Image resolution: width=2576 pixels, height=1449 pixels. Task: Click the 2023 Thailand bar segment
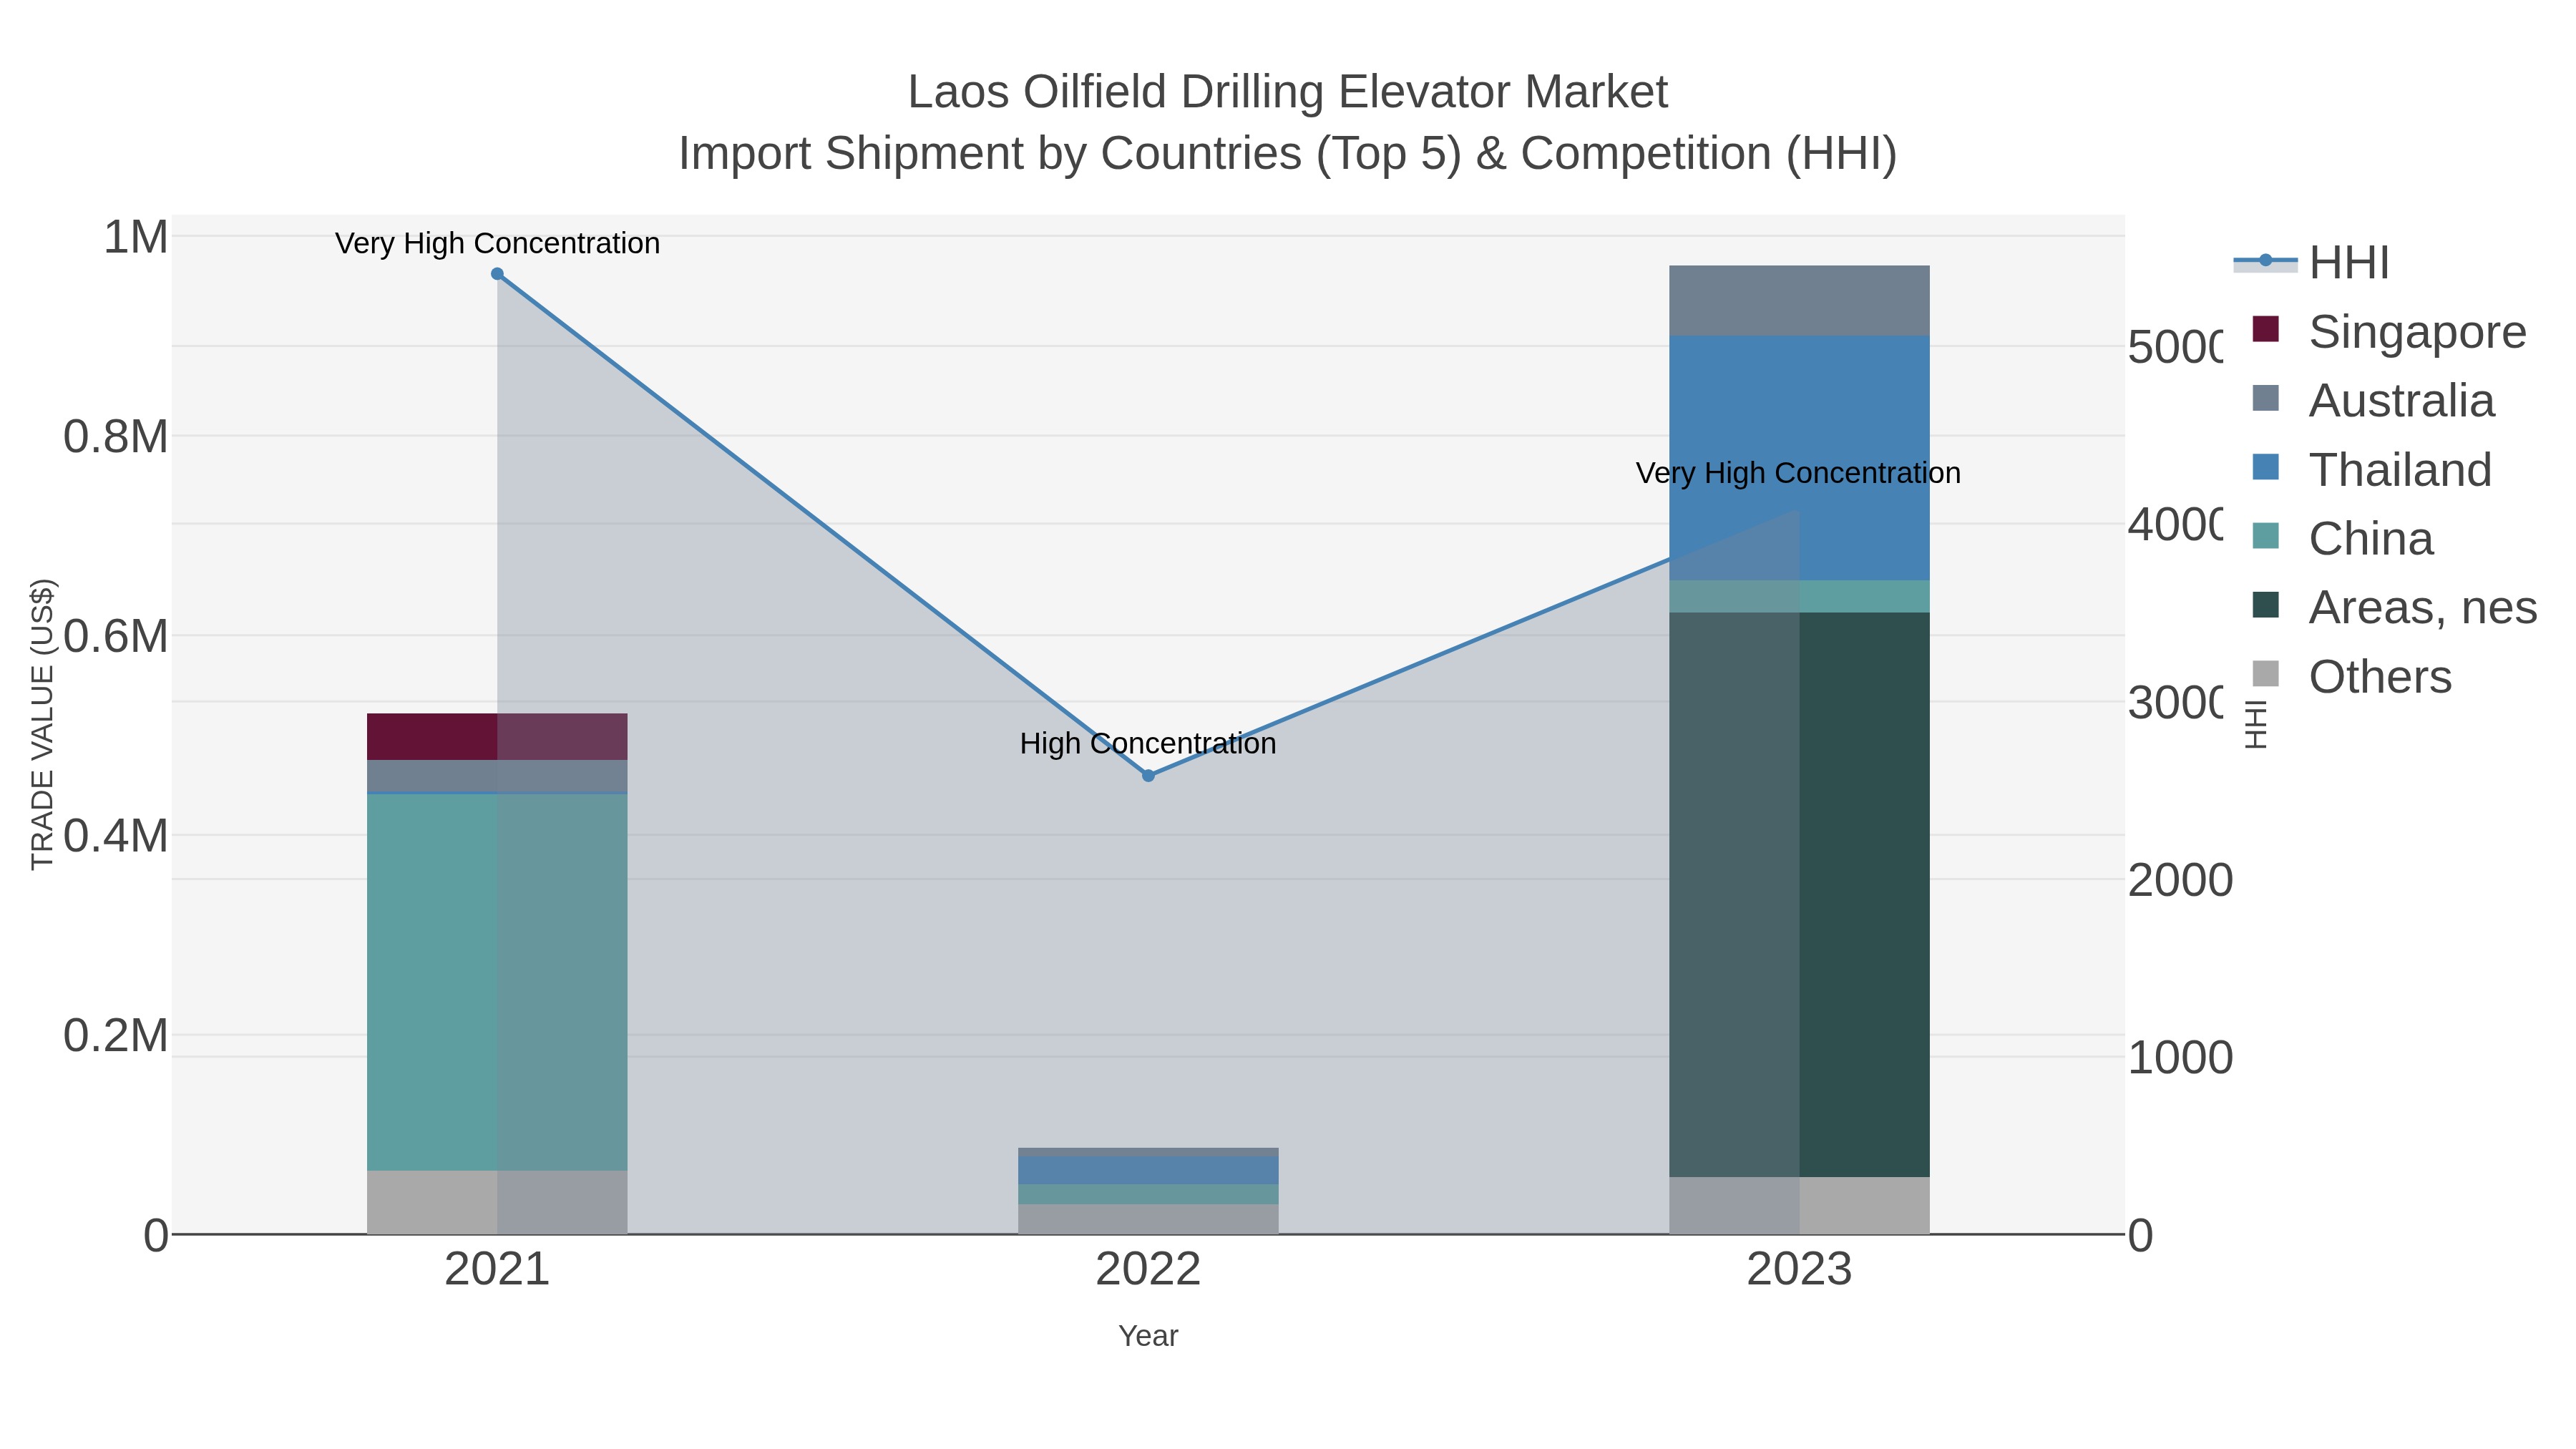coord(1799,458)
